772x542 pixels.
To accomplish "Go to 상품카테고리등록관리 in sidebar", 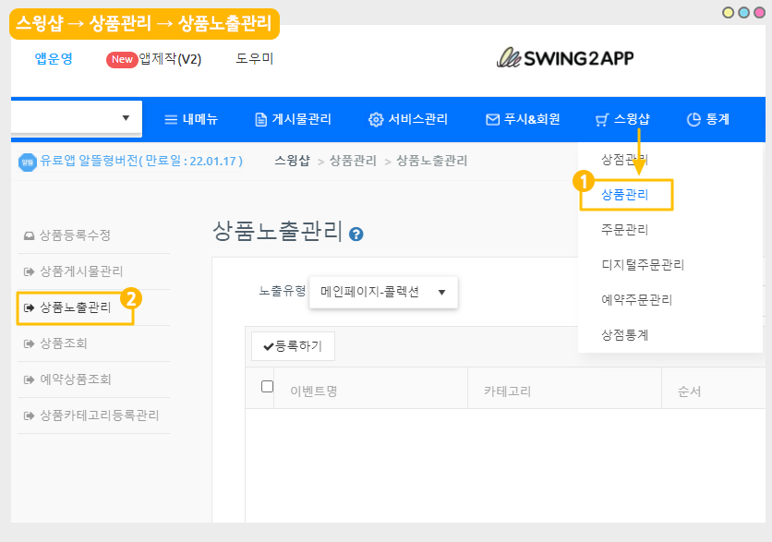I will click(x=92, y=416).
